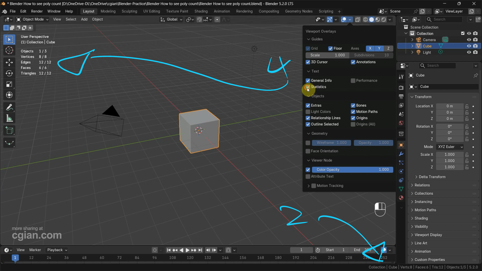Uncheck Outline Selected checkbox

pyautogui.click(x=308, y=124)
